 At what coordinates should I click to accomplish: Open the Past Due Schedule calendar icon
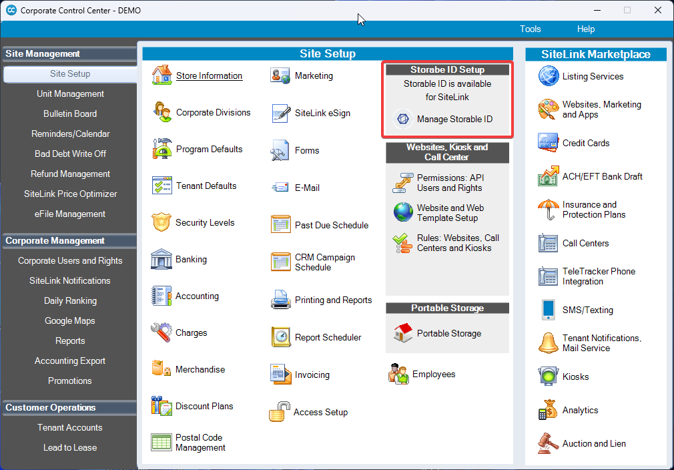pyautogui.click(x=280, y=225)
